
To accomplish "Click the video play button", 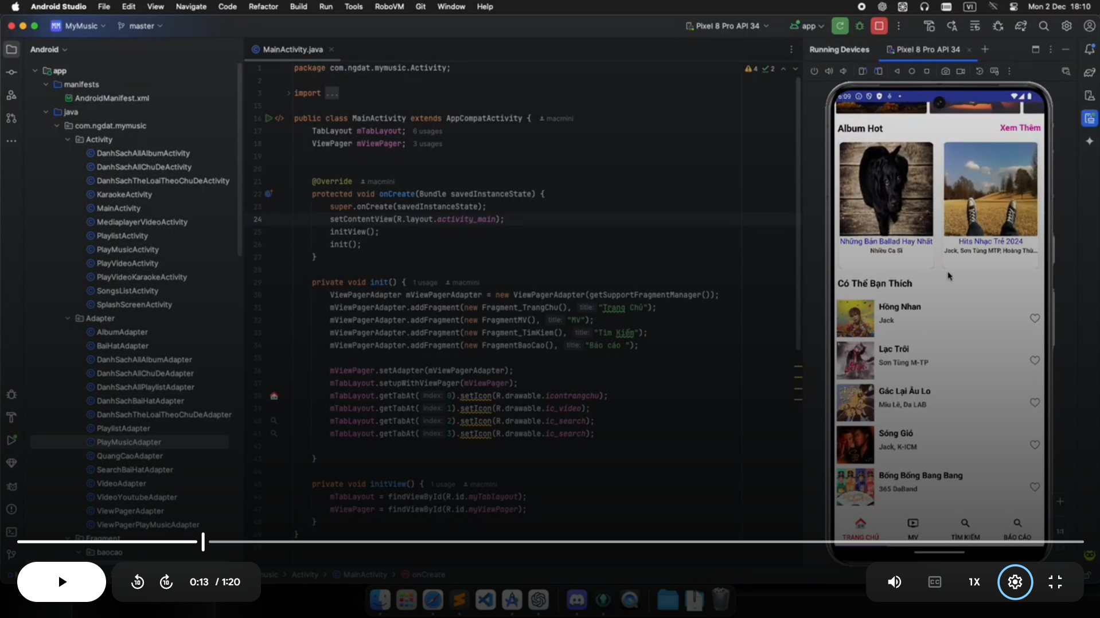I will [62, 582].
